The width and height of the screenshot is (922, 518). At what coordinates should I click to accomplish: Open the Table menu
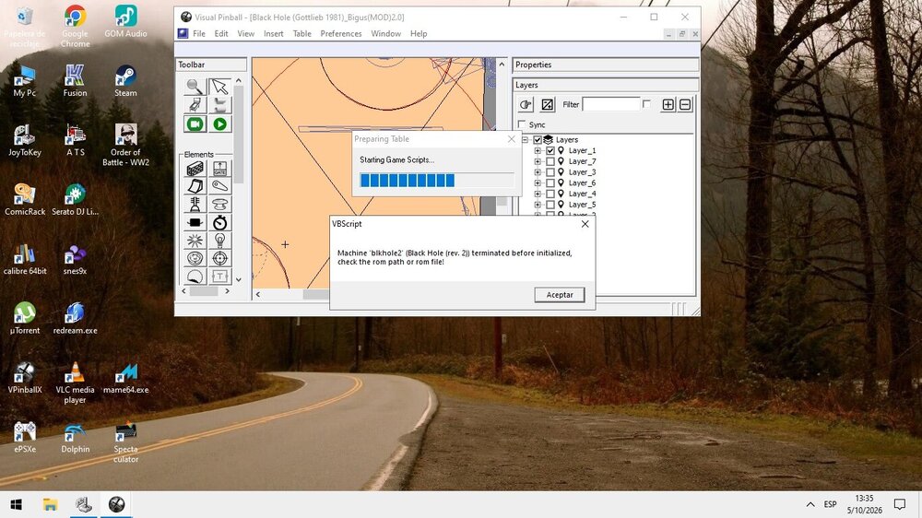[302, 33]
